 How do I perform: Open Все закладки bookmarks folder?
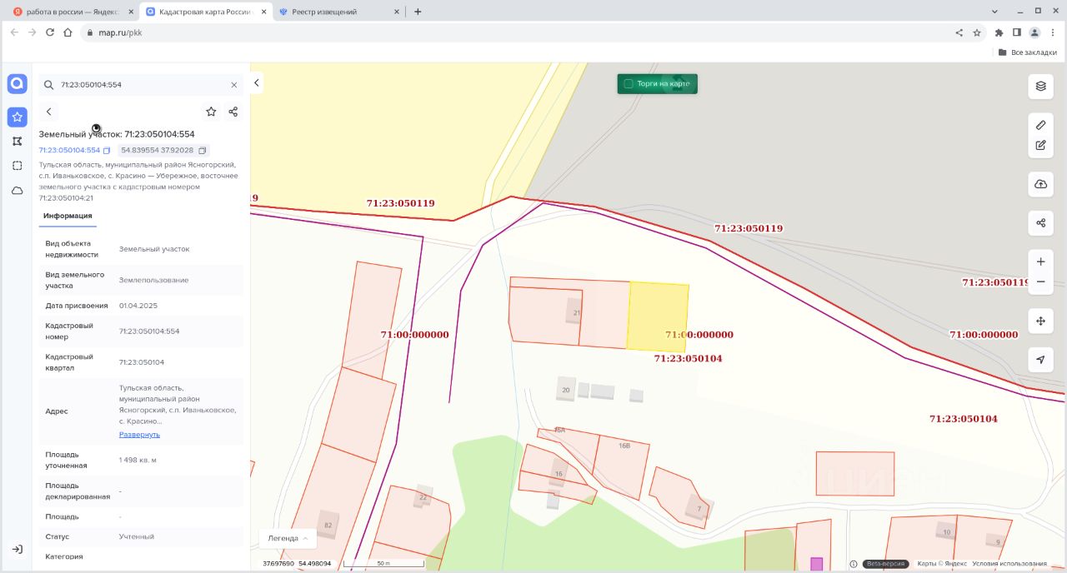1027,52
